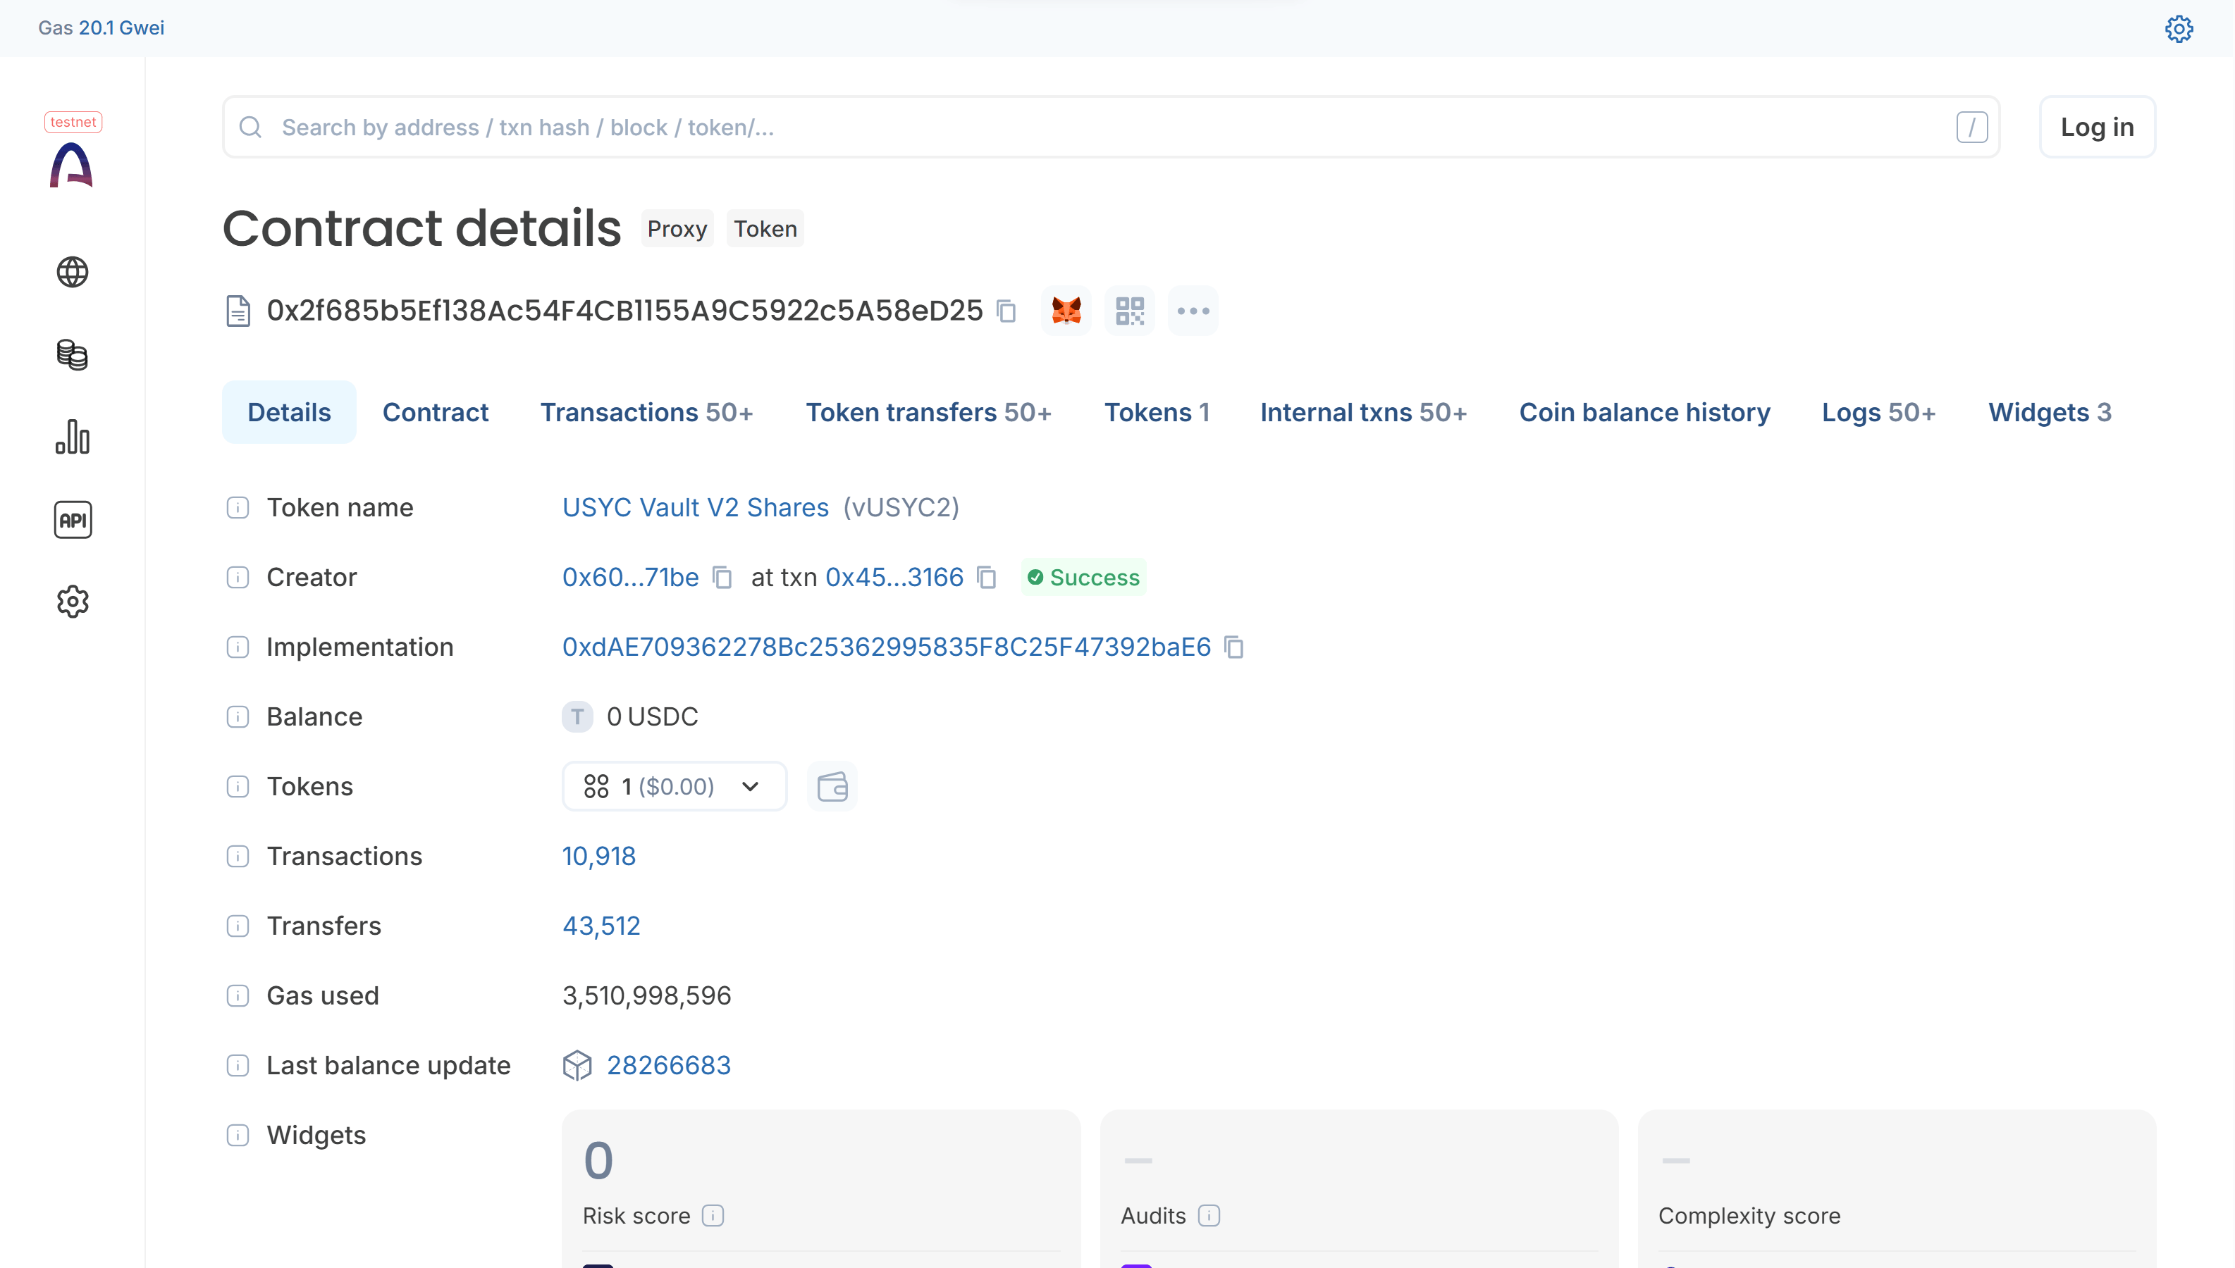Open the Coin balance history tab
Viewport: 2235px width, 1268px height.
(1644, 412)
